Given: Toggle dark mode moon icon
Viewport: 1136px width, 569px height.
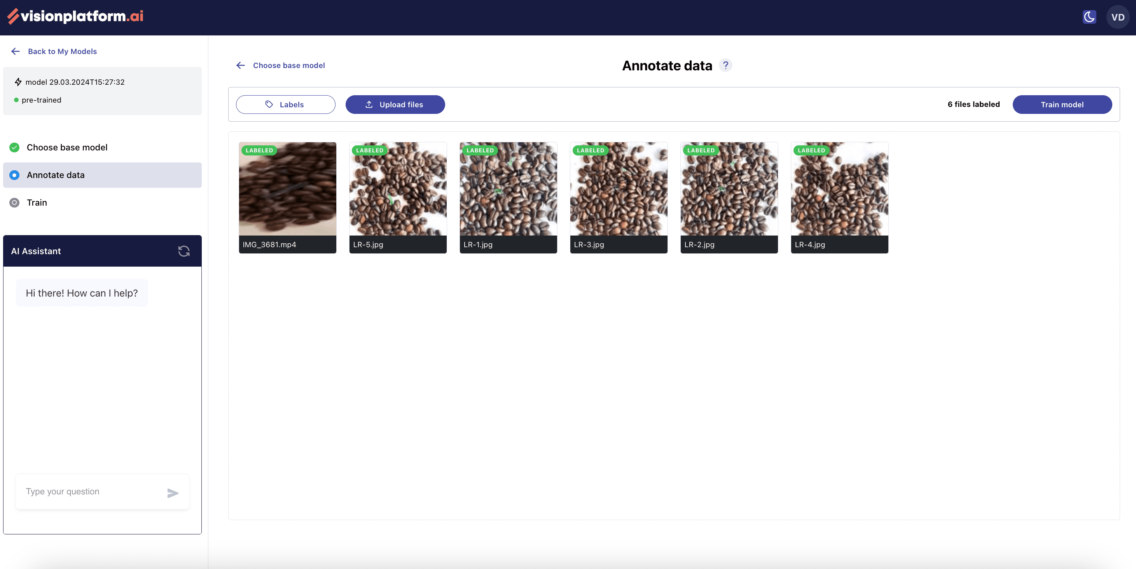Looking at the screenshot, I should coord(1089,17).
